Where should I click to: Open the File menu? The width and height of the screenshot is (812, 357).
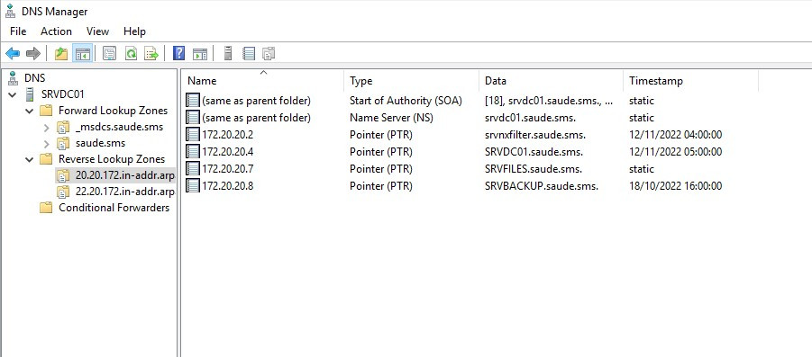point(18,31)
